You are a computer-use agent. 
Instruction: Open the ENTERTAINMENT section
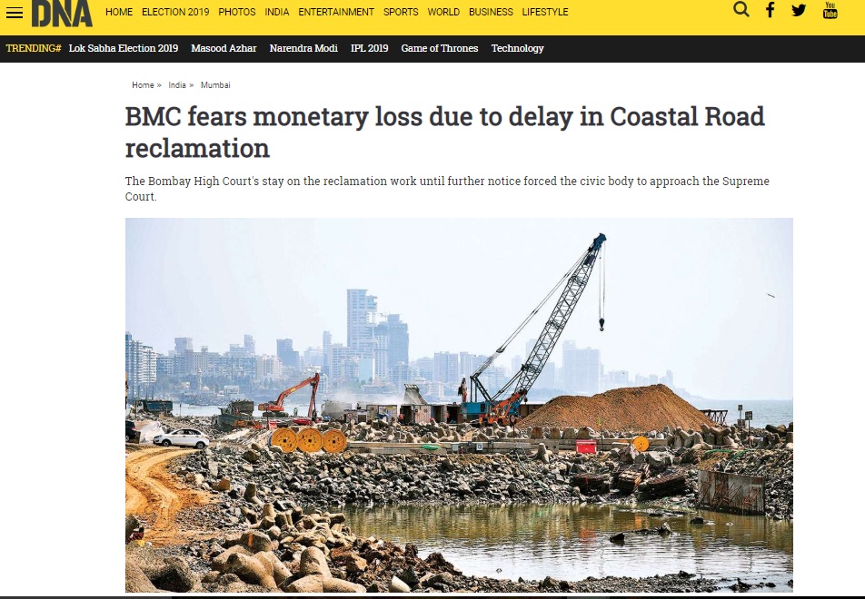pyautogui.click(x=336, y=12)
